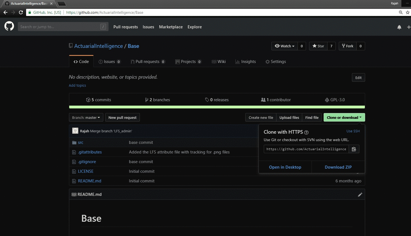View the 1 contributor link
This screenshot has width=411, height=236.
[276, 100]
